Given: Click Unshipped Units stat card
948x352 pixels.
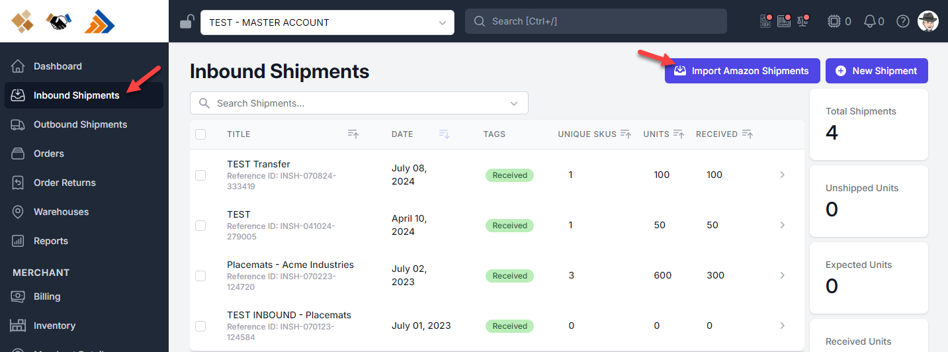Looking at the screenshot, I should (869, 201).
